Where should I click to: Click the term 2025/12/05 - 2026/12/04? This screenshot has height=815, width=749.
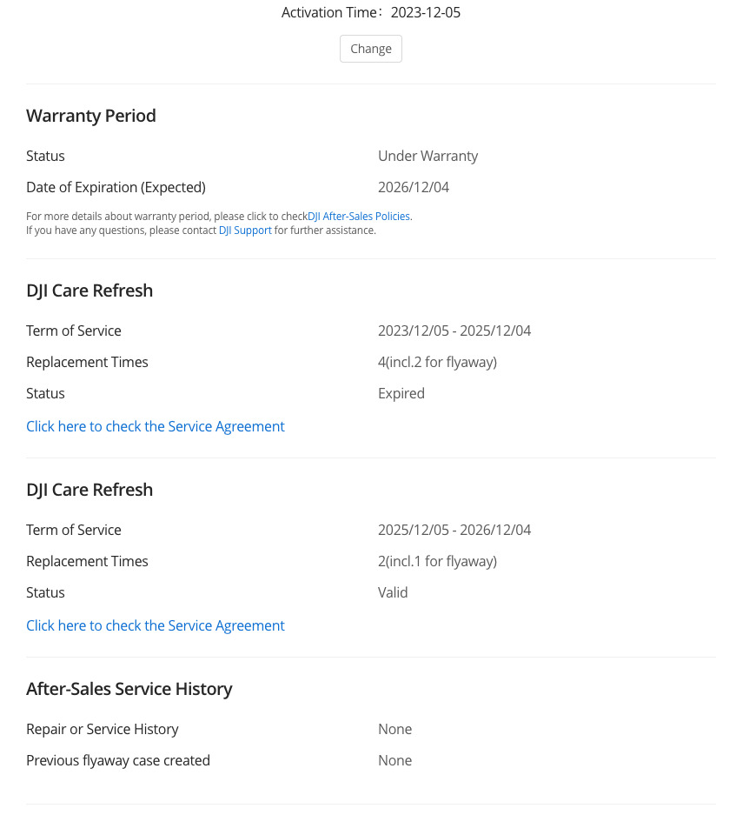pyautogui.click(x=454, y=530)
